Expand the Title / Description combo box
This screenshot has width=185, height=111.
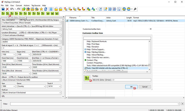pyautogui.click(x=60, y=23)
